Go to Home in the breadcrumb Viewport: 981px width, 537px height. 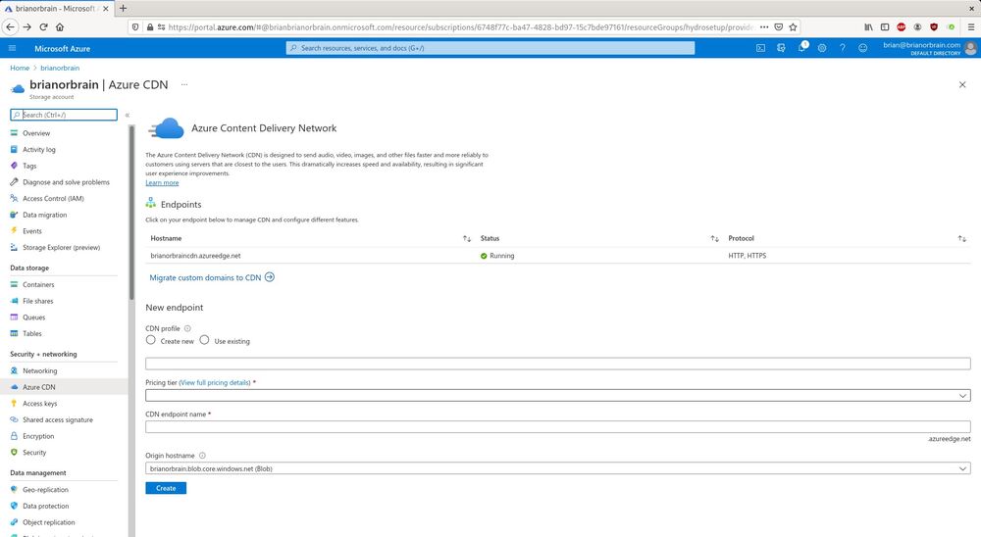tap(20, 68)
